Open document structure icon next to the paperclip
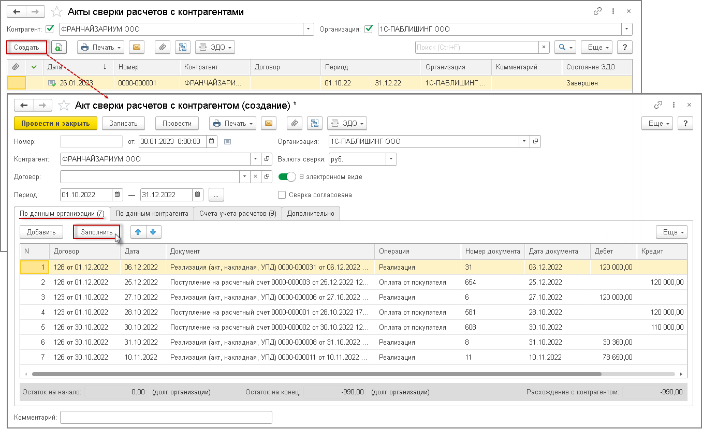The width and height of the screenshot is (702, 429). click(x=314, y=124)
